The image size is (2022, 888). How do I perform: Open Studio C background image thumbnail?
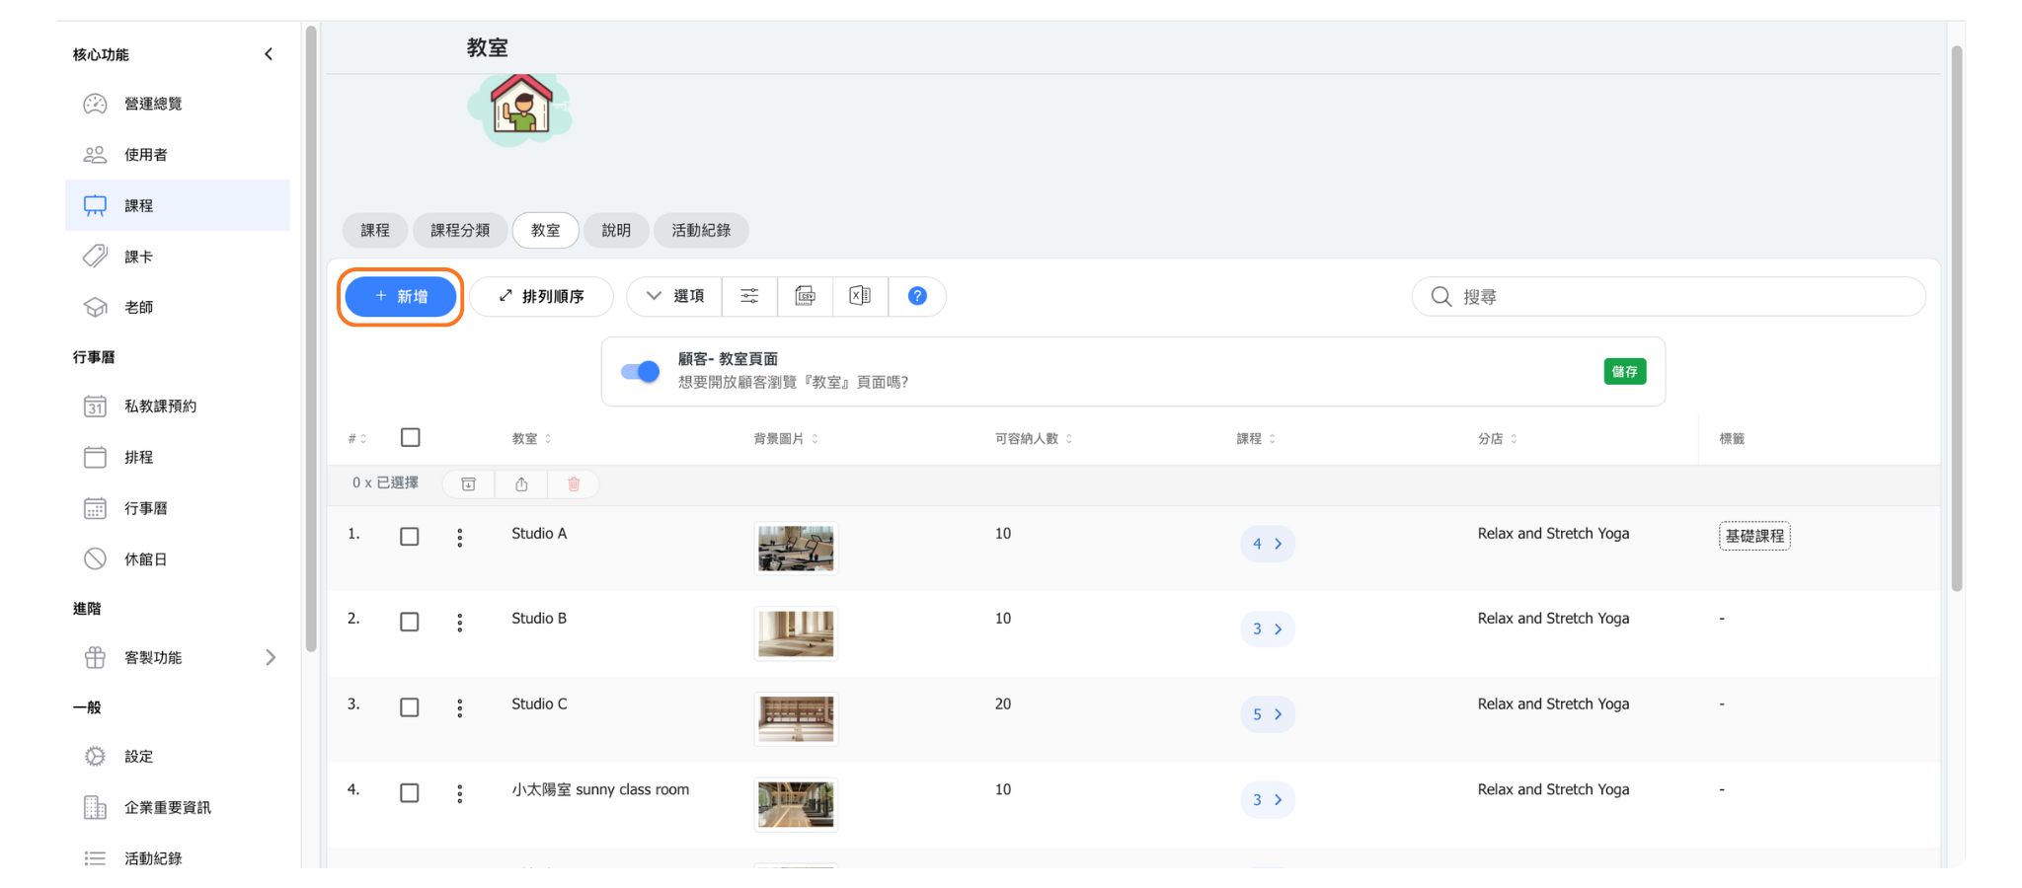(796, 719)
